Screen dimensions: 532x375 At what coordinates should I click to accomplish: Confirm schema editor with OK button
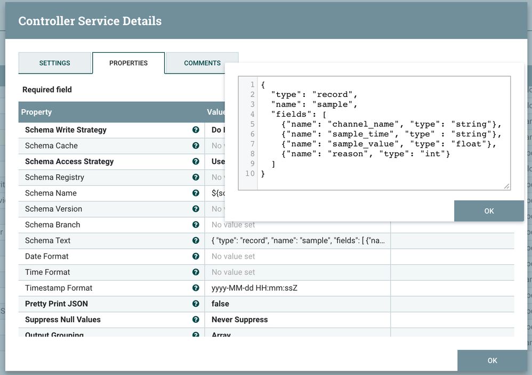[x=488, y=211]
